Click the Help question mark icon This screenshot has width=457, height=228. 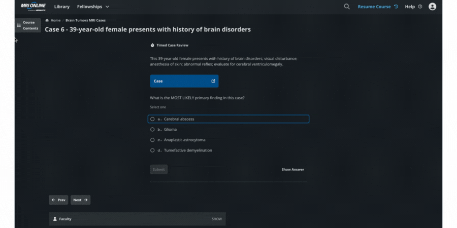click(420, 7)
